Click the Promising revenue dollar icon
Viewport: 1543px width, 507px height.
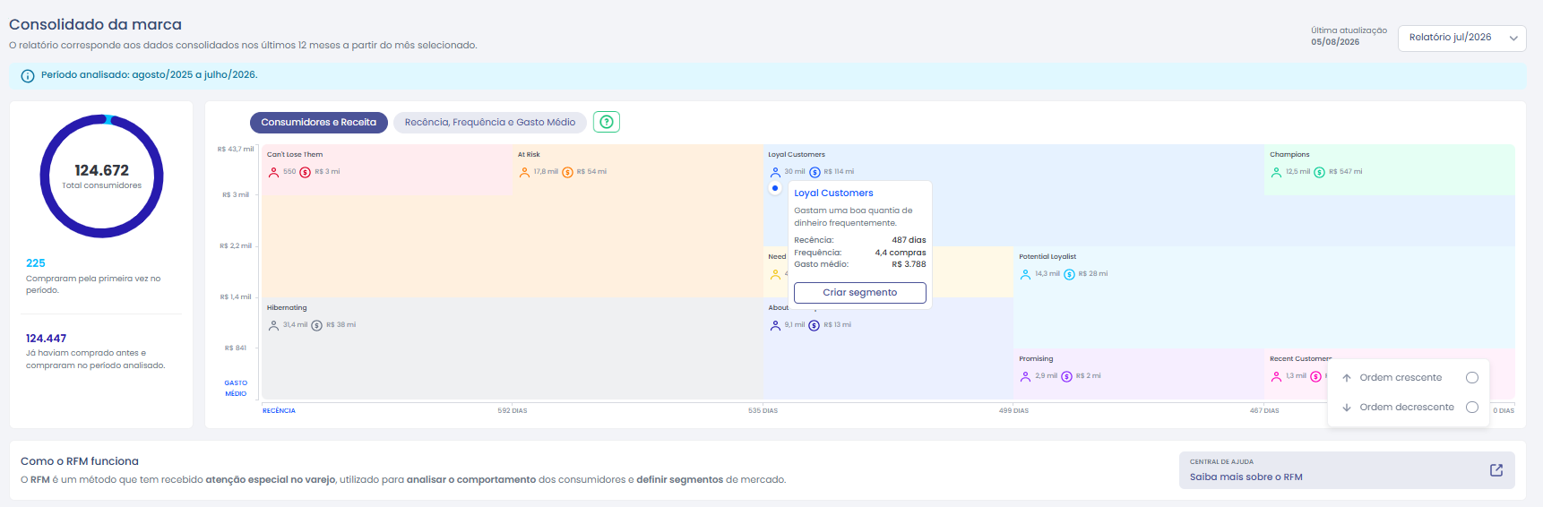[1066, 376]
